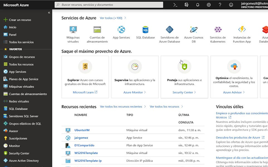268x167 pixels.
Task: Open Azure Cosmos DB service tile
Action: pyautogui.click(x=193, y=34)
